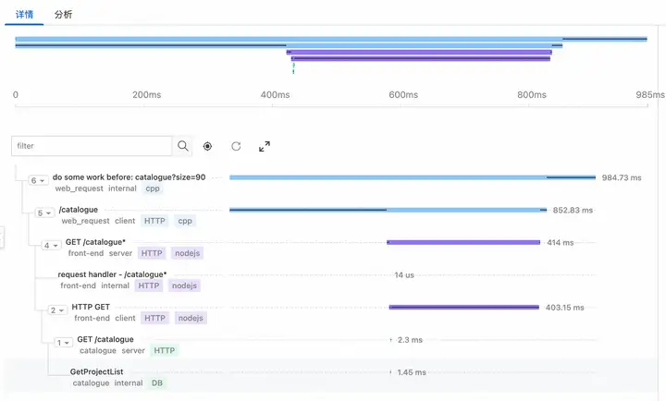Collapse the GET /catalogue* node with 4 children
Screen dimensions: 666x401
click(52, 245)
